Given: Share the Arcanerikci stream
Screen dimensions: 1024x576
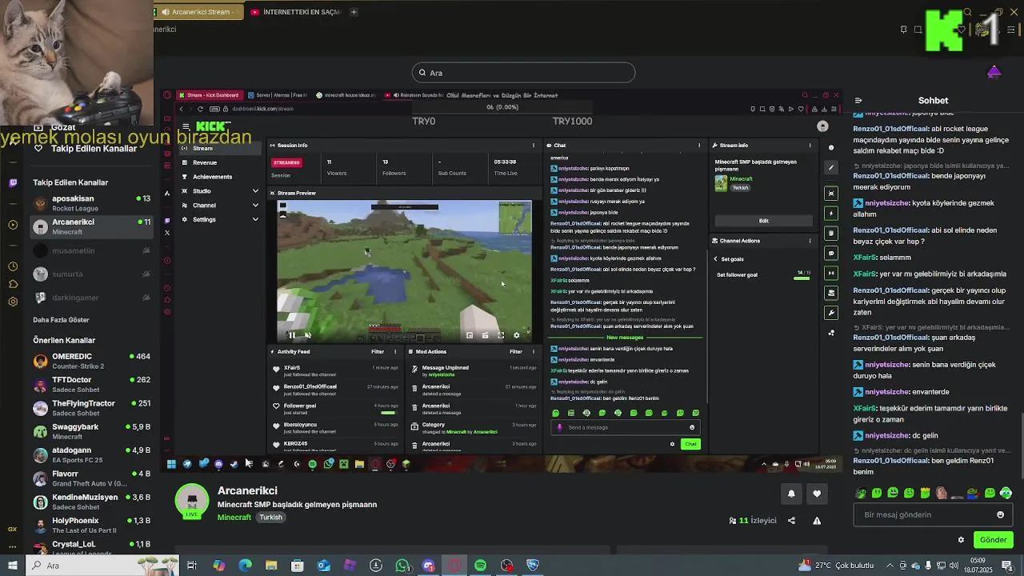Looking at the screenshot, I should [791, 521].
